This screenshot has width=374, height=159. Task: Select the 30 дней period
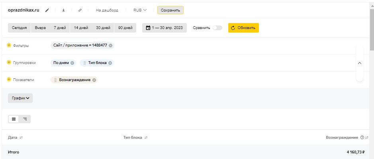(103, 28)
